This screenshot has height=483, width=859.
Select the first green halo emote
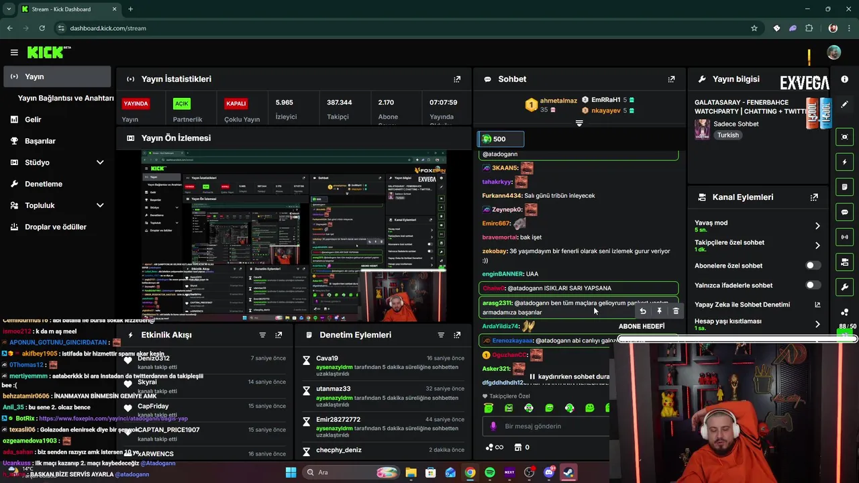(489, 408)
